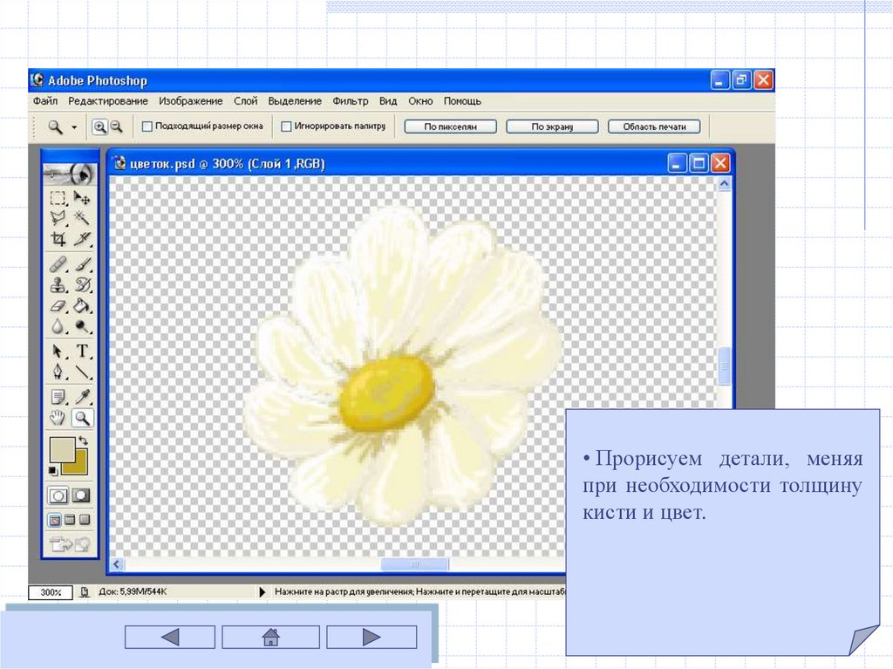Image resolution: width=893 pixels, height=669 pixels.
Task: Activate the Type tool
Action: [82, 352]
